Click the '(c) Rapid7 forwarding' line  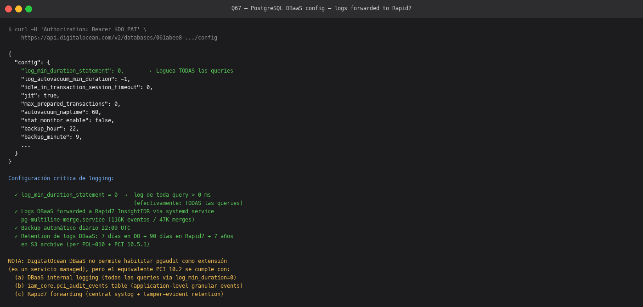(119, 294)
